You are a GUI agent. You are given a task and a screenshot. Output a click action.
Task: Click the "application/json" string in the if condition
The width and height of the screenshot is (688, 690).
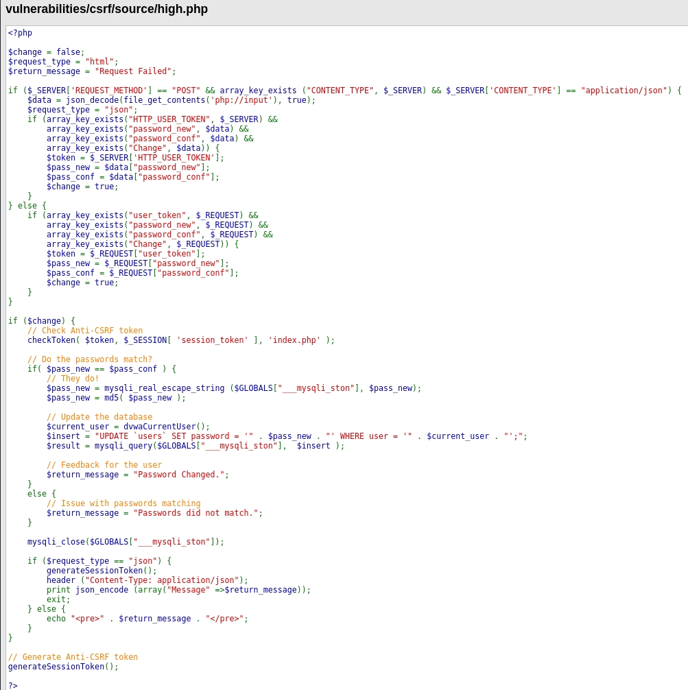coord(624,91)
